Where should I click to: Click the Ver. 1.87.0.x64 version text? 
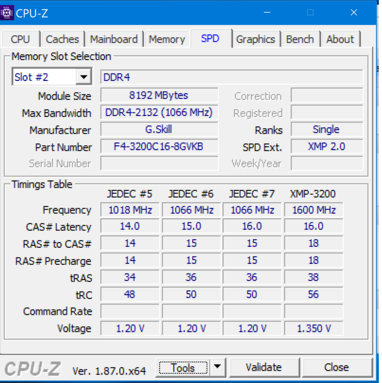109,371
